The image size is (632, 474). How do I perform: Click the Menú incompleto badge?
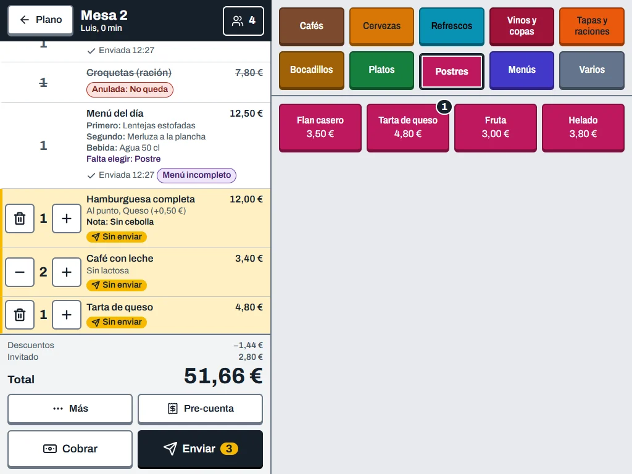point(197,175)
